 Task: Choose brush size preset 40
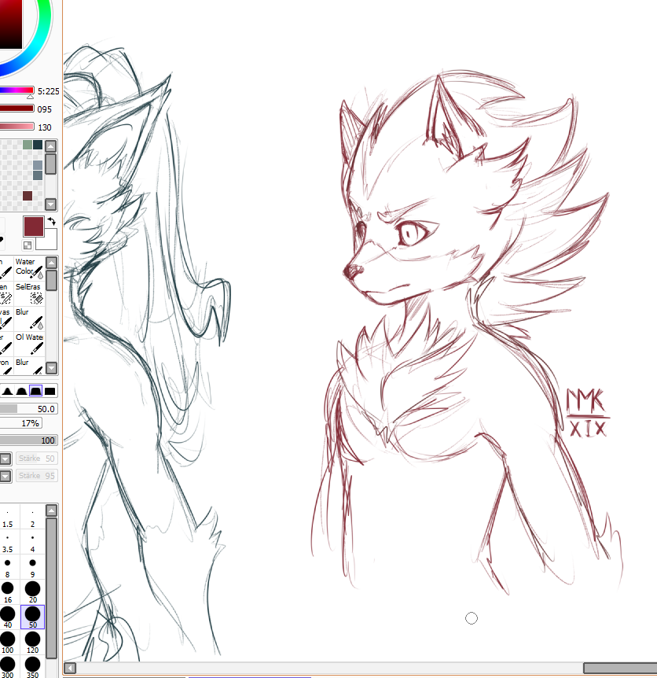[x=7, y=618]
